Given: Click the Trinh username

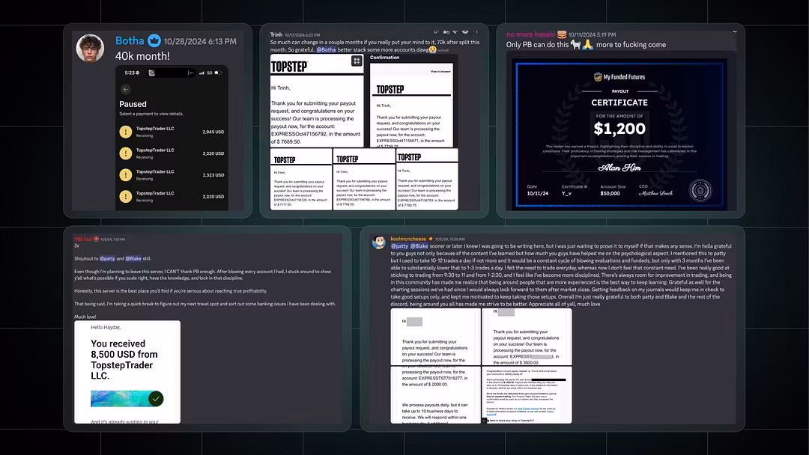Looking at the screenshot, I should [276, 34].
